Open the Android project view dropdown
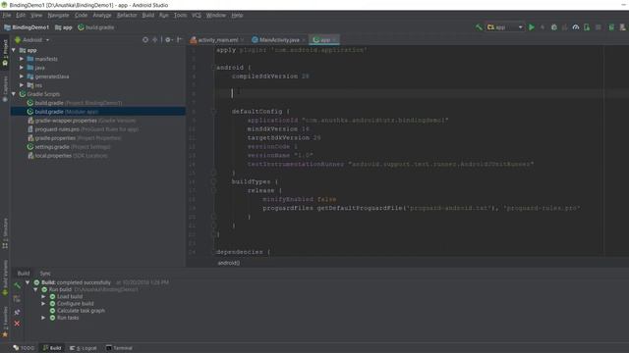This screenshot has width=629, height=353. coord(32,40)
